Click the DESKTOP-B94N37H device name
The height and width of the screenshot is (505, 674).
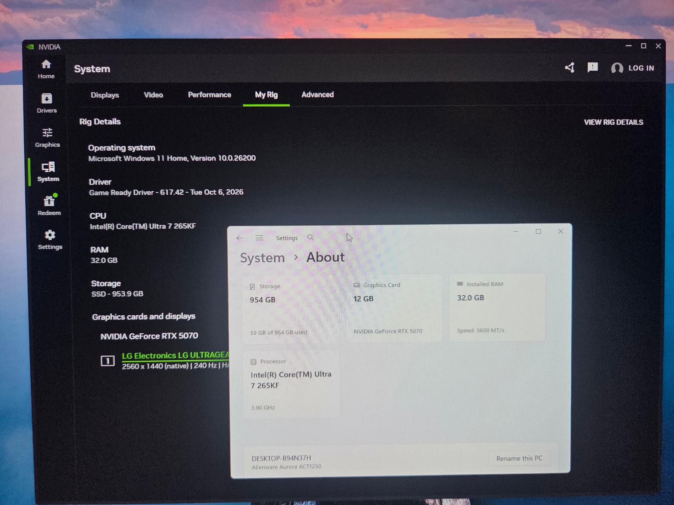pos(281,458)
